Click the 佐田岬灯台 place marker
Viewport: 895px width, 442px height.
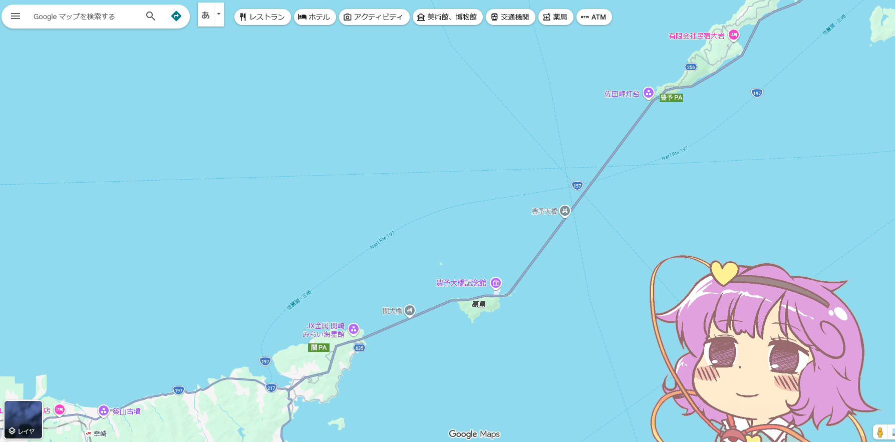coord(649,93)
